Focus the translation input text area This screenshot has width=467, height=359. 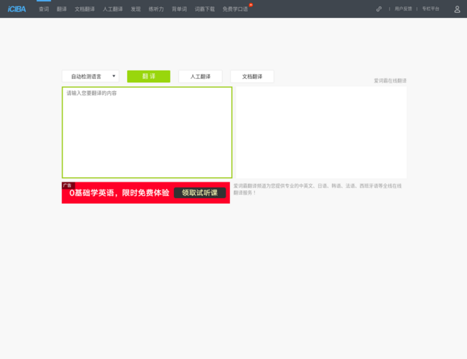[147, 132]
